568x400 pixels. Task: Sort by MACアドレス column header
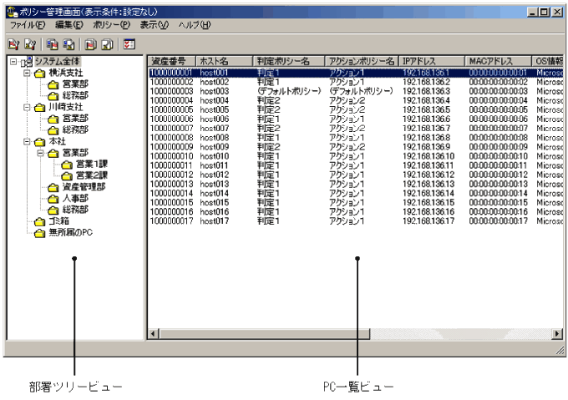(499, 61)
